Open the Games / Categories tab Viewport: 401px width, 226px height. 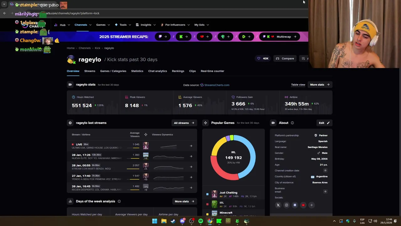(x=113, y=71)
